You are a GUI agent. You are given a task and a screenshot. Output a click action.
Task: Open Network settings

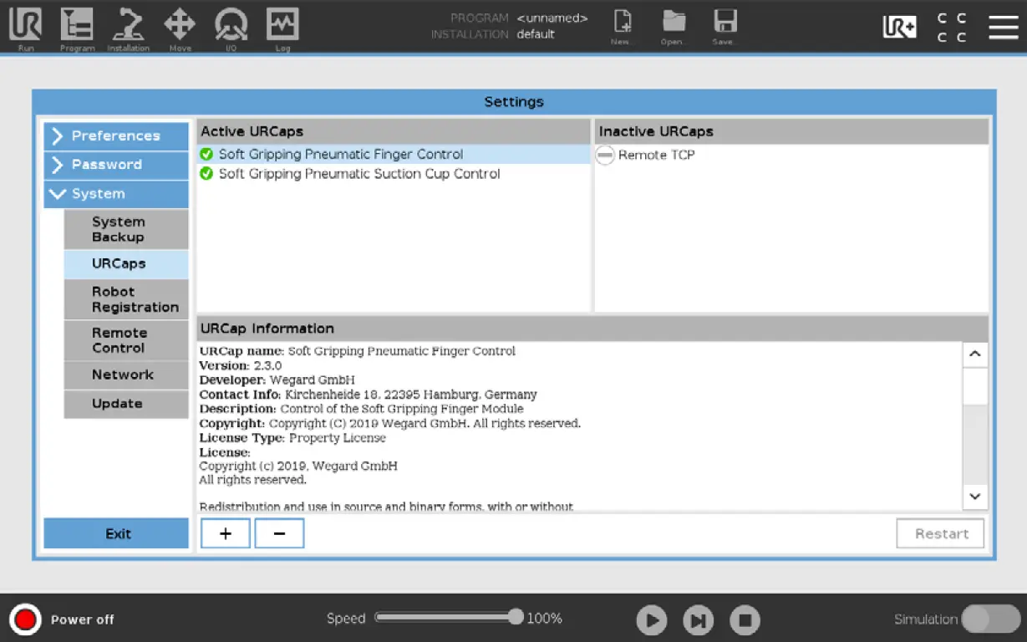point(126,374)
